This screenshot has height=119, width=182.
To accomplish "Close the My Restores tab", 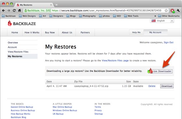I will (51, 5).
